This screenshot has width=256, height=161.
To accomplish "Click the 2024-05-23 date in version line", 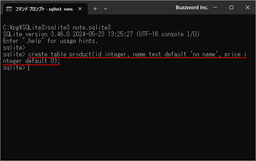I will point(89,34).
